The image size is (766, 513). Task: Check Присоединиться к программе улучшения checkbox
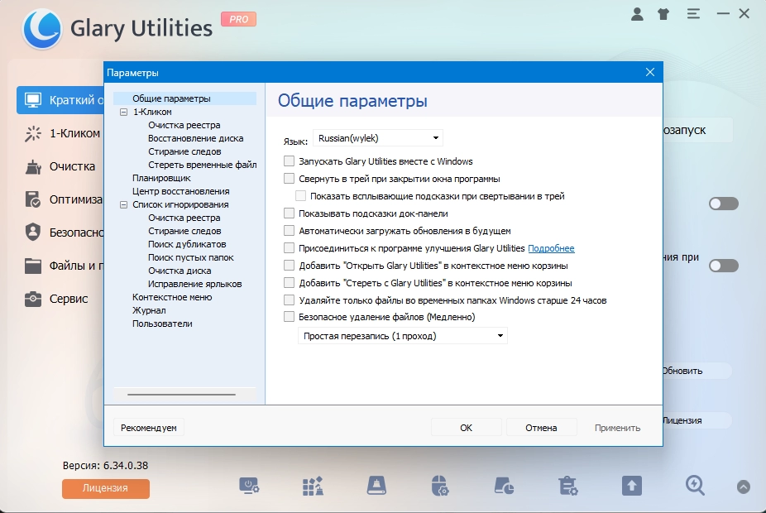coord(290,248)
